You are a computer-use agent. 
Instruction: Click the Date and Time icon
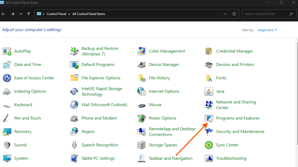pos(7,65)
